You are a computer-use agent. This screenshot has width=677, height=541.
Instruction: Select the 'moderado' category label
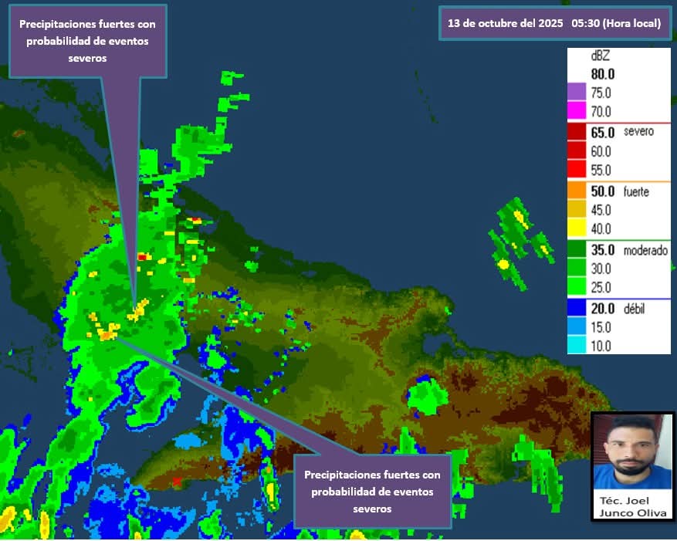click(x=645, y=250)
